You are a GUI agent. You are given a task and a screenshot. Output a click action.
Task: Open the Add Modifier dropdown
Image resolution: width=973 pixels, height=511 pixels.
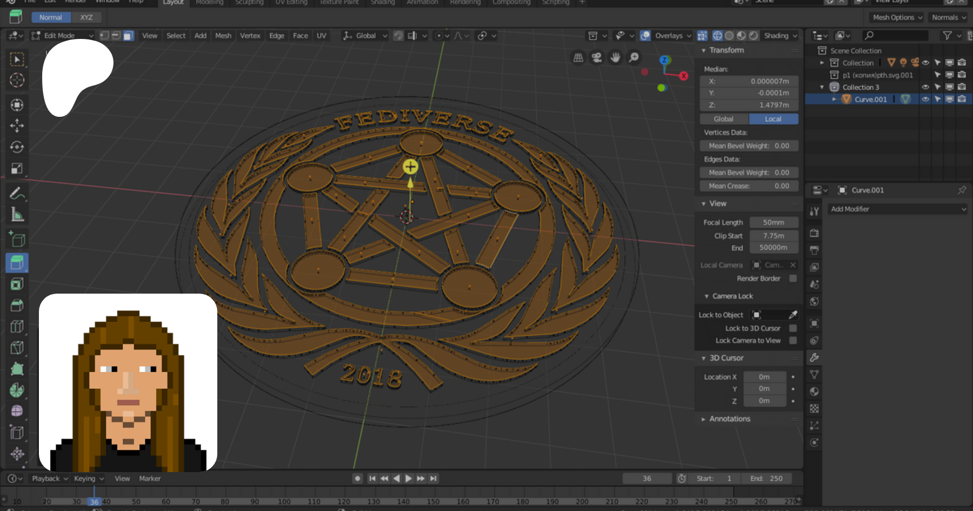pos(897,209)
